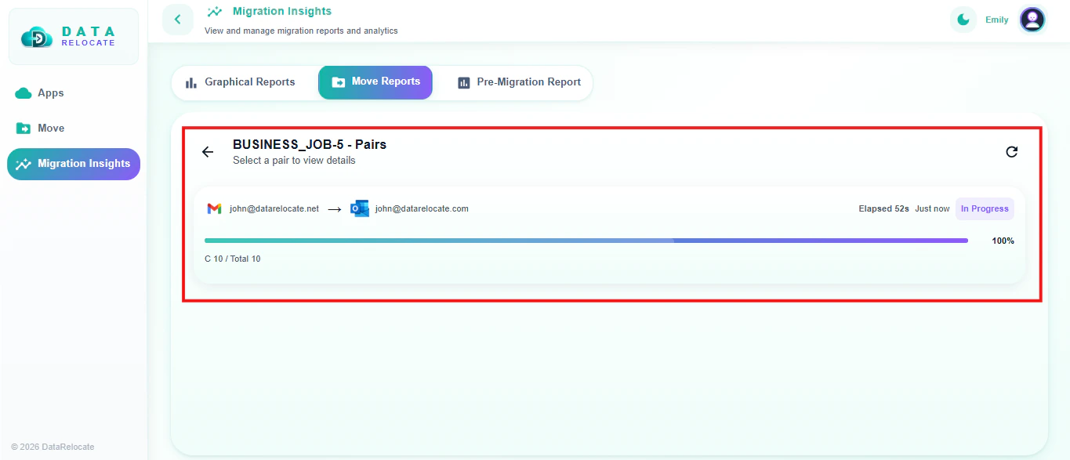Click the C 10 / Total 10 count
Viewport: 1070px width, 460px height.
coord(233,259)
